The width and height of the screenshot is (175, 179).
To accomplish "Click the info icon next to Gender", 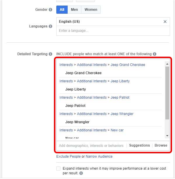I will (x=50, y=10).
